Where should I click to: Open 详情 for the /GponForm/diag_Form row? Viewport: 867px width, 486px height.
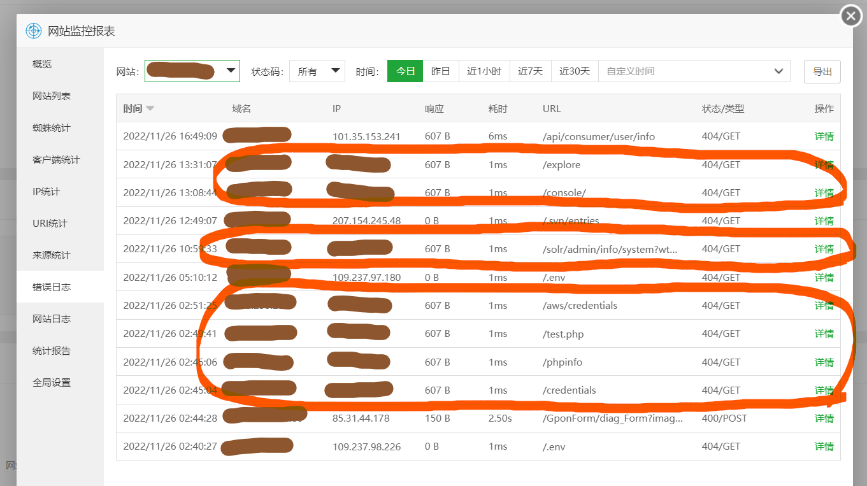tap(824, 418)
